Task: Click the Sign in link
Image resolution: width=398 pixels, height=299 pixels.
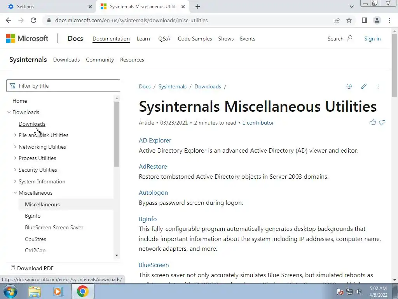Action: point(372,39)
